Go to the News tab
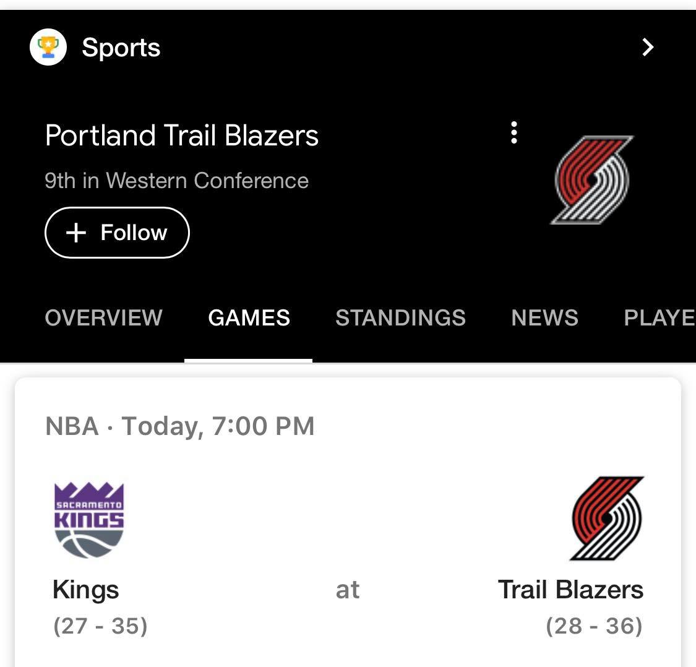Image resolution: width=696 pixels, height=667 pixels. click(544, 317)
